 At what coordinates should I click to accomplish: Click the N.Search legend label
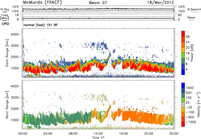coord(194,9)
